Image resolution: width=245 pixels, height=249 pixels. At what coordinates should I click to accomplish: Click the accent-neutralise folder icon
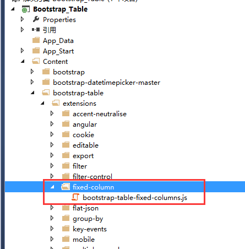pyautogui.click(x=66, y=113)
